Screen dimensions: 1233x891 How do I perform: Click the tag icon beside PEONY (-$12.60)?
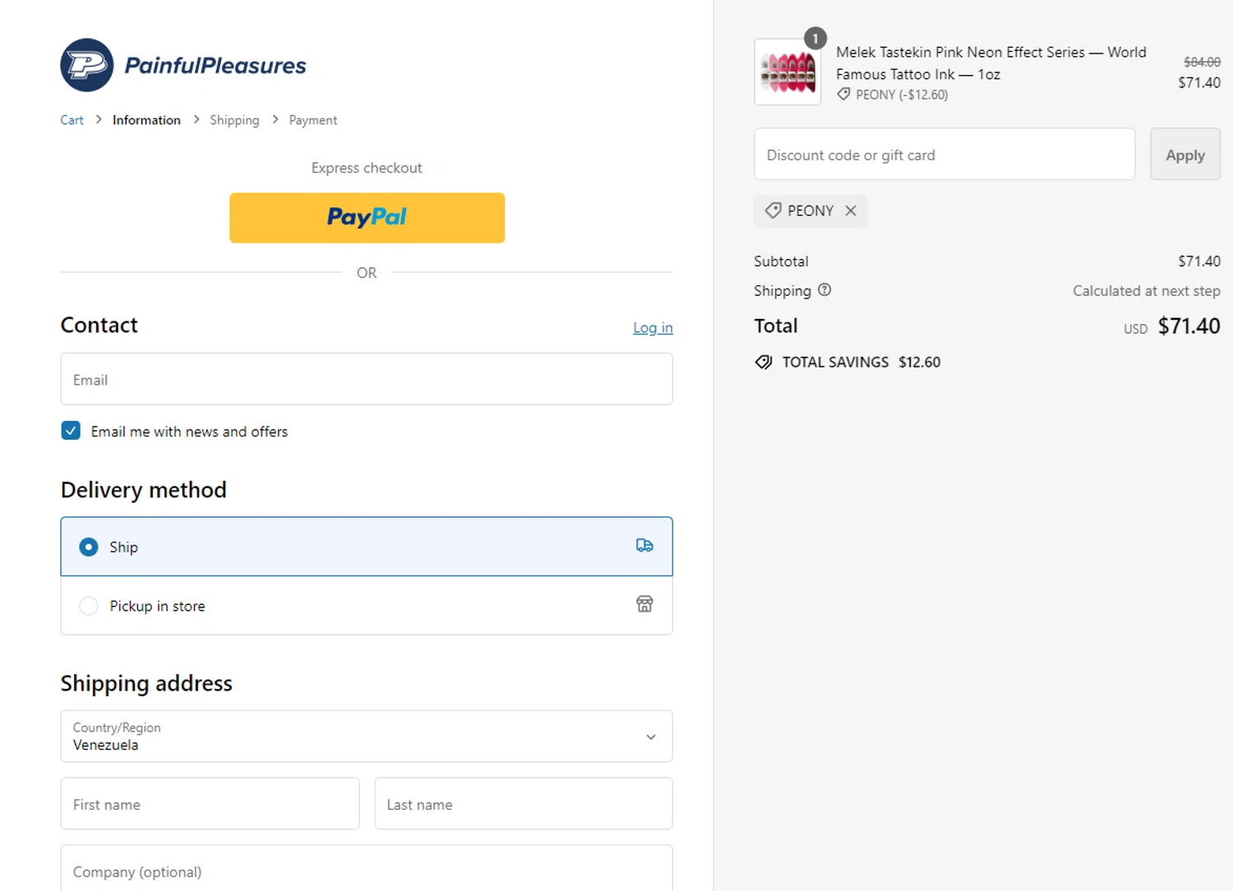tap(843, 95)
